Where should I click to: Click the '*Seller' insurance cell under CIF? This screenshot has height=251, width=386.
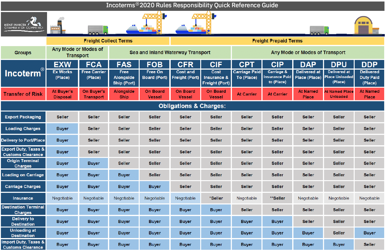click(216, 198)
